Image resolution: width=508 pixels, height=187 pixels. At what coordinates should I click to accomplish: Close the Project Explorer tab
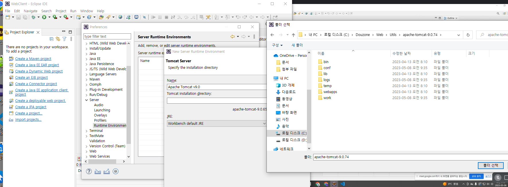point(38,32)
